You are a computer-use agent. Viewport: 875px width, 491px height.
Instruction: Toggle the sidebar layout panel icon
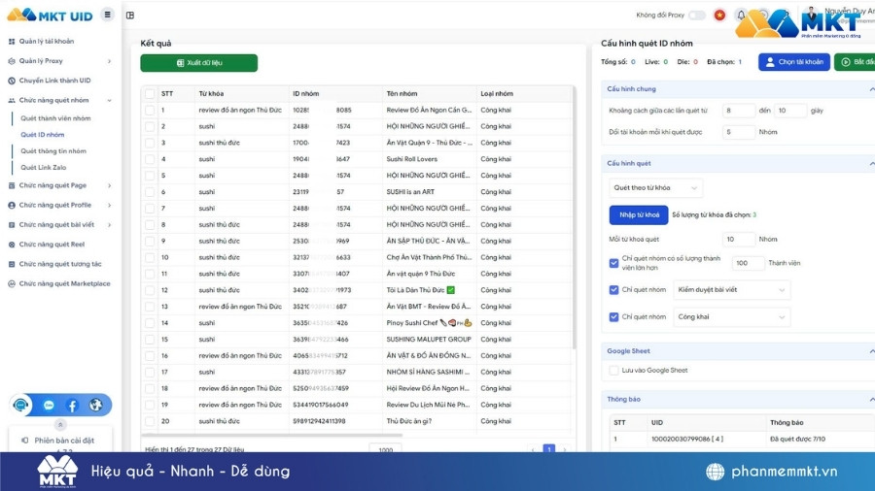[x=130, y=16]
